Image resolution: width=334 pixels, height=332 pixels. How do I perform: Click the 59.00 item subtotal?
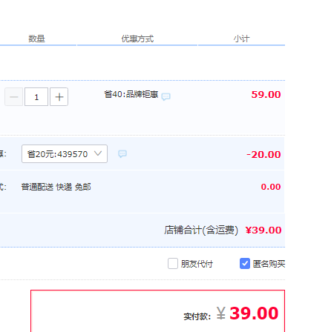pos(266,95)
